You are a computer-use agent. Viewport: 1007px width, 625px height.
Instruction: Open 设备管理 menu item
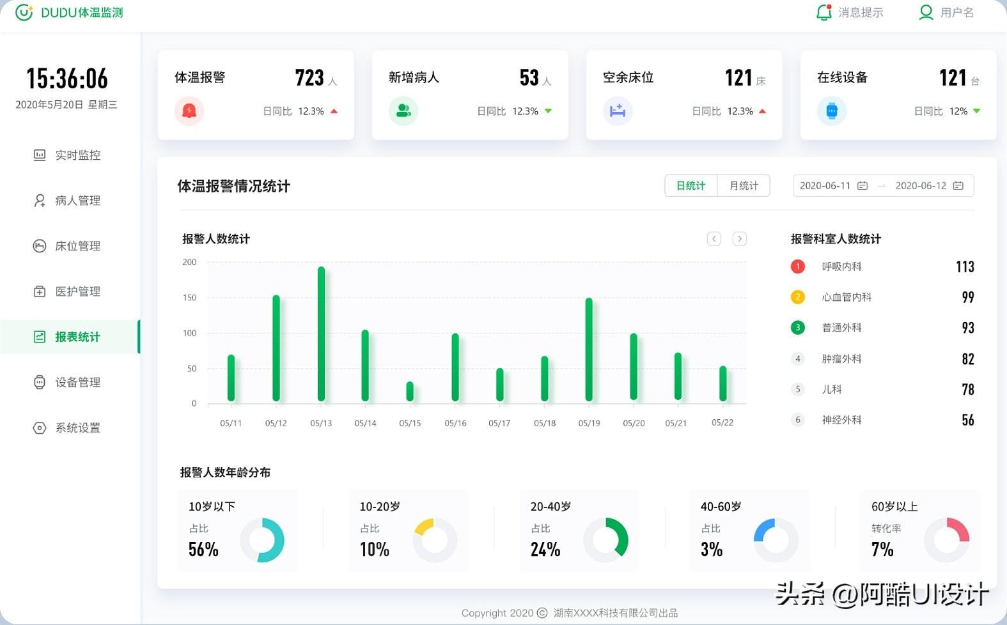click(x=70, y=382)
